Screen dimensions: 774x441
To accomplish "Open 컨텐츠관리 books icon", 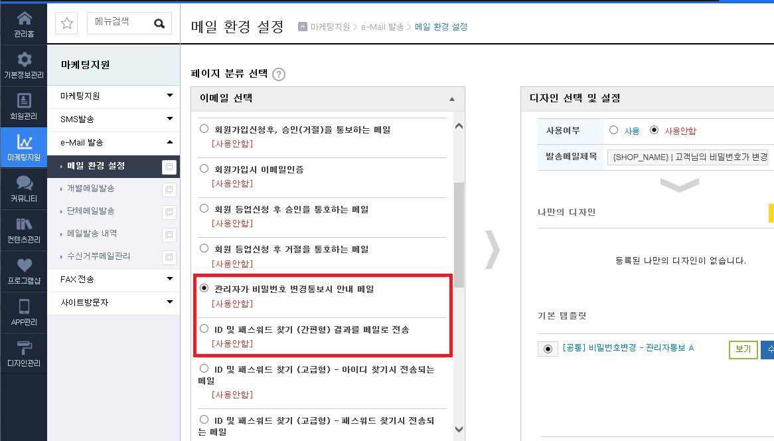I will [x=24, y=224].
